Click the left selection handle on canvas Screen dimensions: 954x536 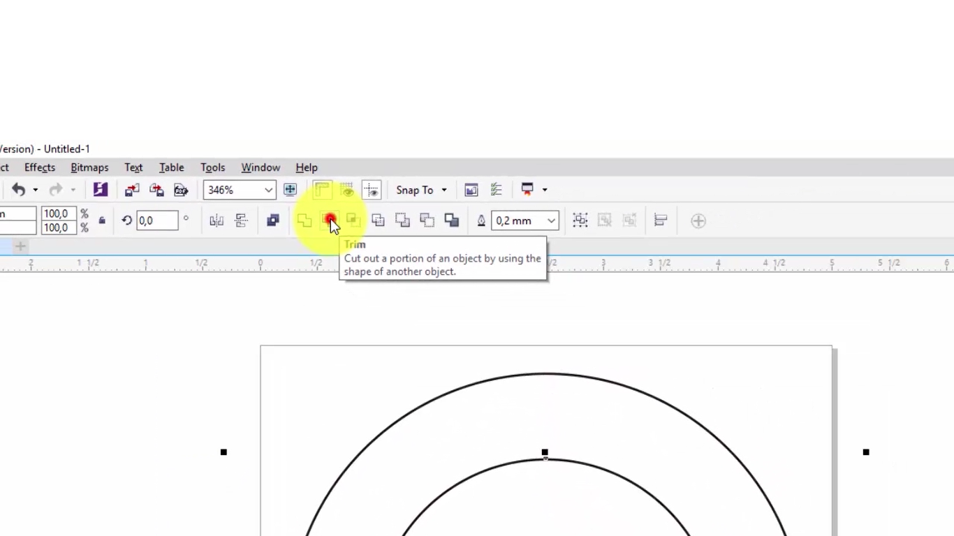point(223,452)
